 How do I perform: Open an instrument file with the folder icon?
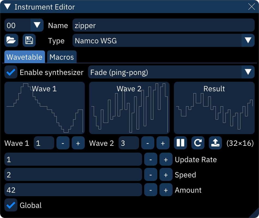[11, 40]
